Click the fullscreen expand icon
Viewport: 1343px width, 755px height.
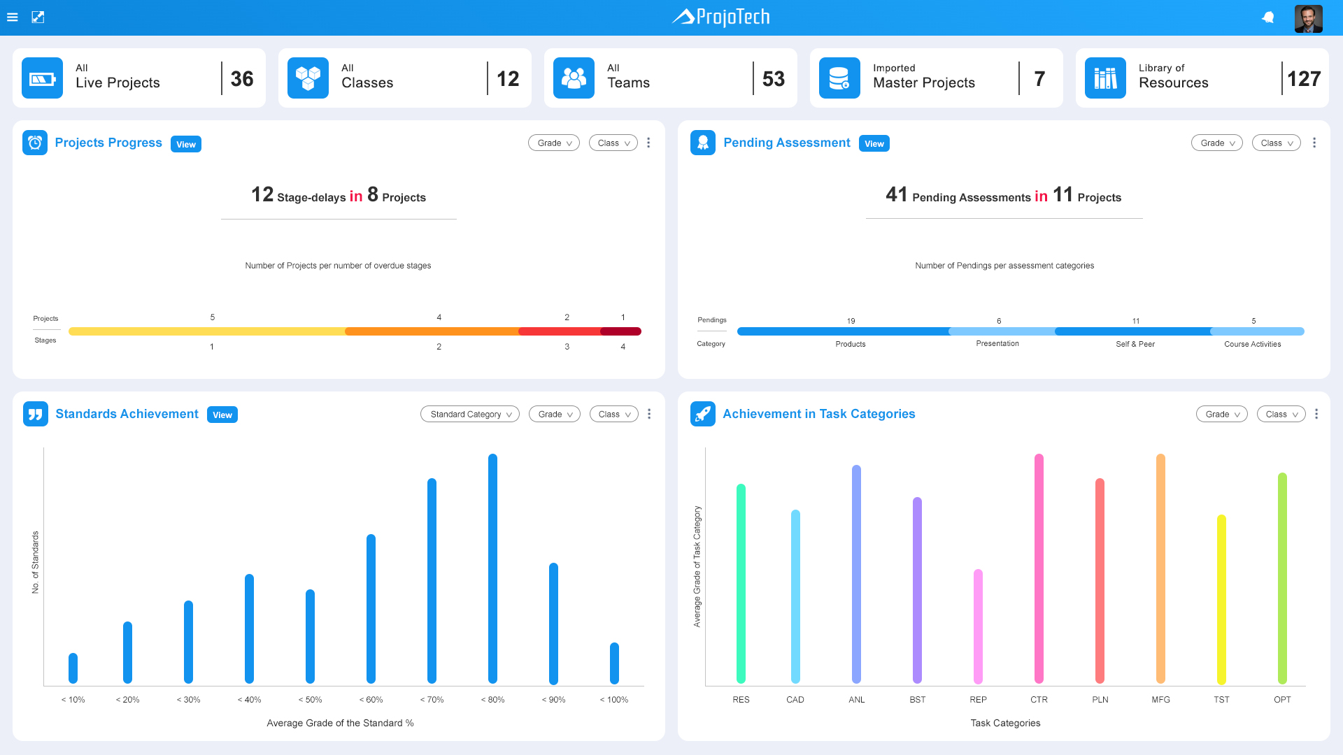coord(38,17)
